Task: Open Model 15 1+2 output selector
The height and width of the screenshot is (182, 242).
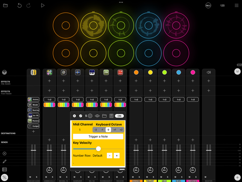Action: tap(64, 99)
